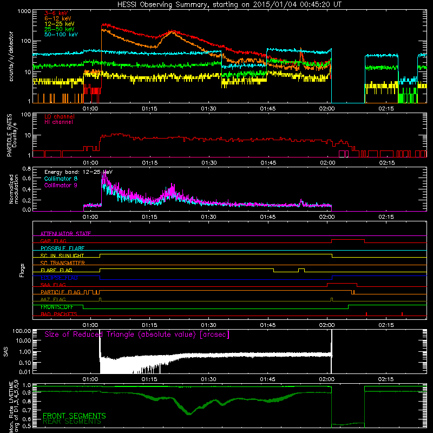Click 01:00 label under the counts panel
Screen dimensions: 433x433
[90, 109]
